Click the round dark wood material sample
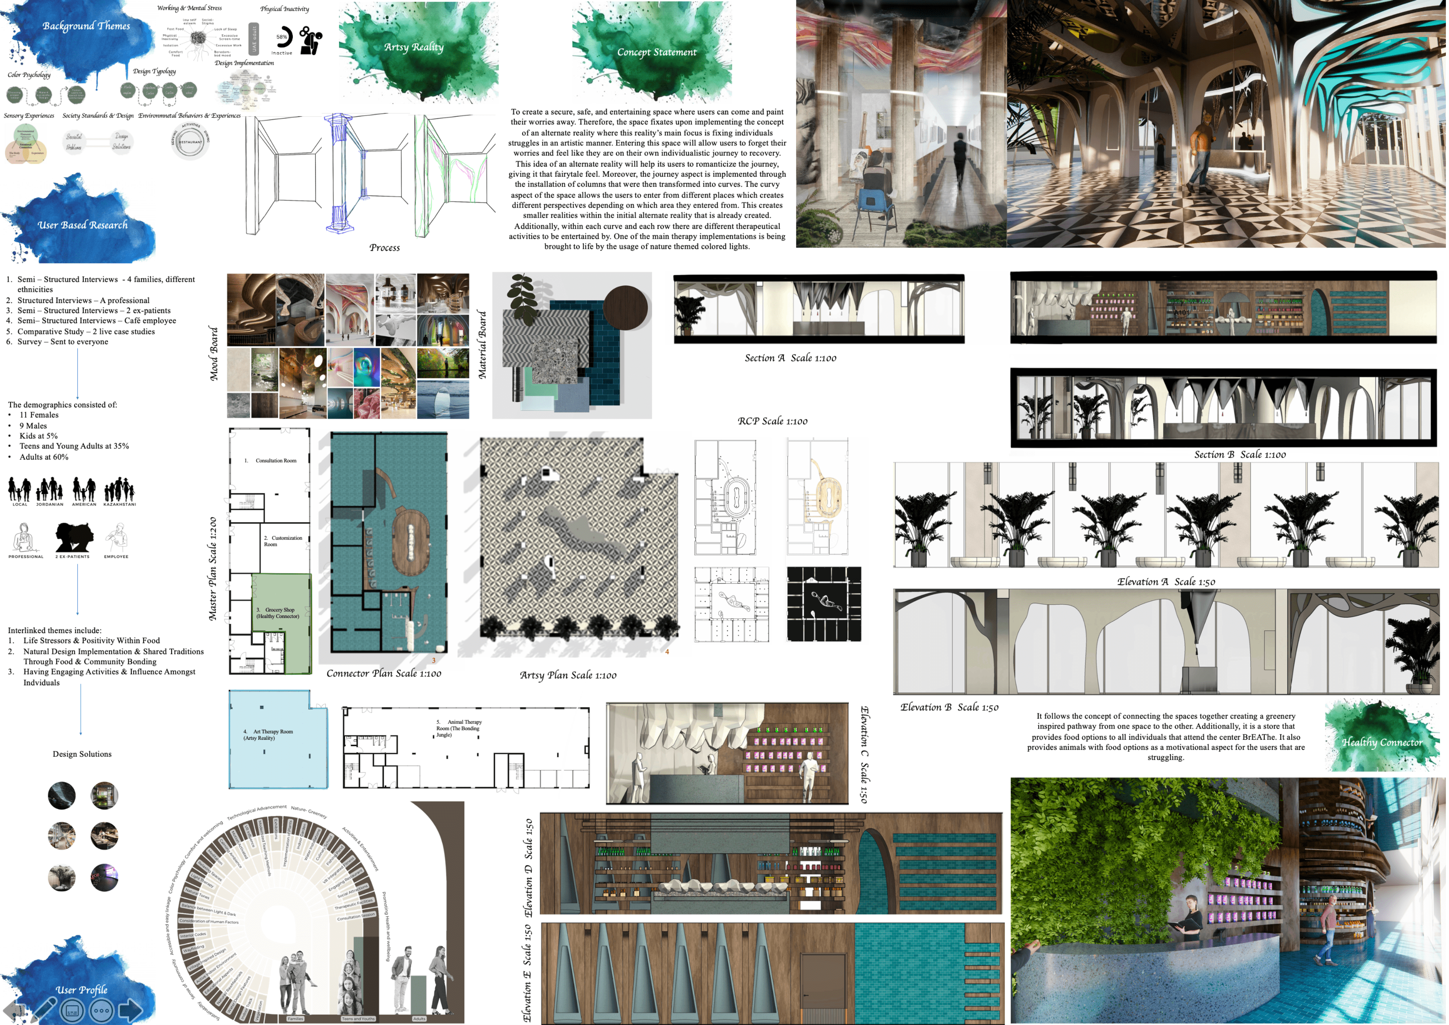The image size is (1449, 1025). pos(626,307)
